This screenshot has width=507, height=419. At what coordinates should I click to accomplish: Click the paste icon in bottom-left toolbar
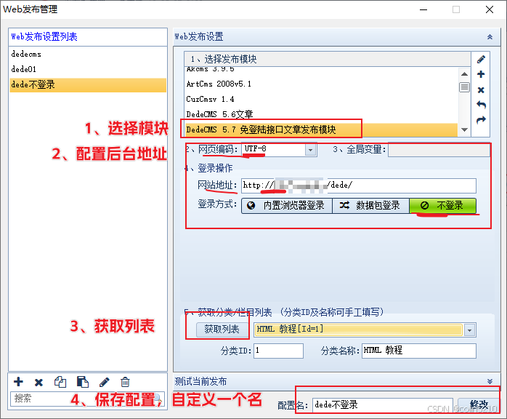coord(83,382)
